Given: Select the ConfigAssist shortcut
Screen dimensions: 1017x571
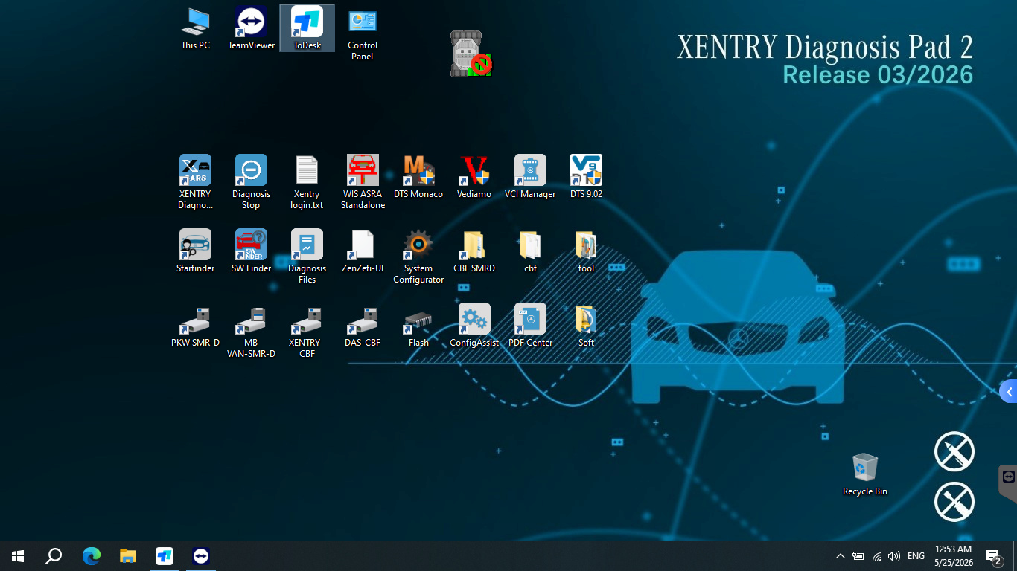Looking at the screenshot, I should pos(474,326).
